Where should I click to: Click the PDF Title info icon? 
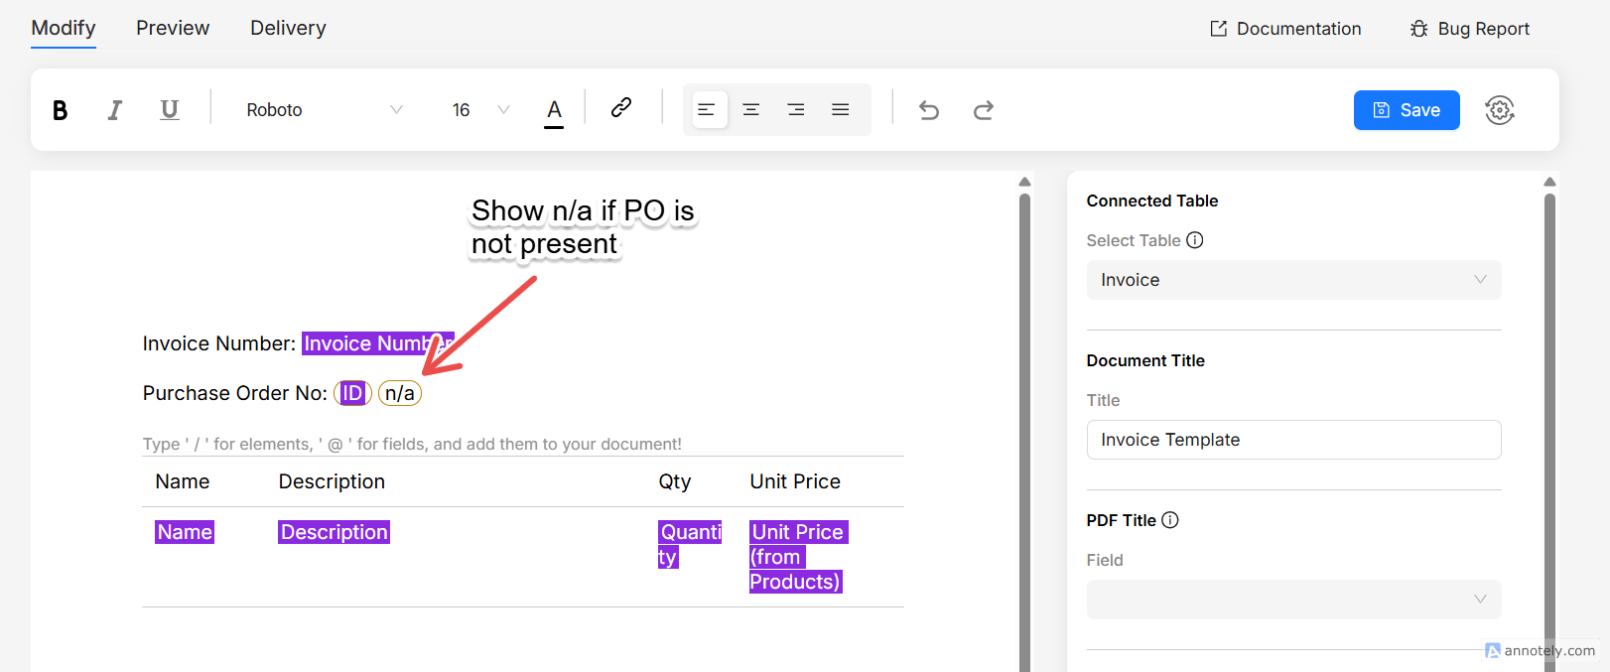click(1170, 520)
